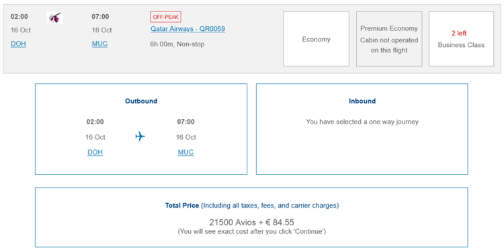
Task: Click the Total Price heading
Action: (x=182, y=206)
